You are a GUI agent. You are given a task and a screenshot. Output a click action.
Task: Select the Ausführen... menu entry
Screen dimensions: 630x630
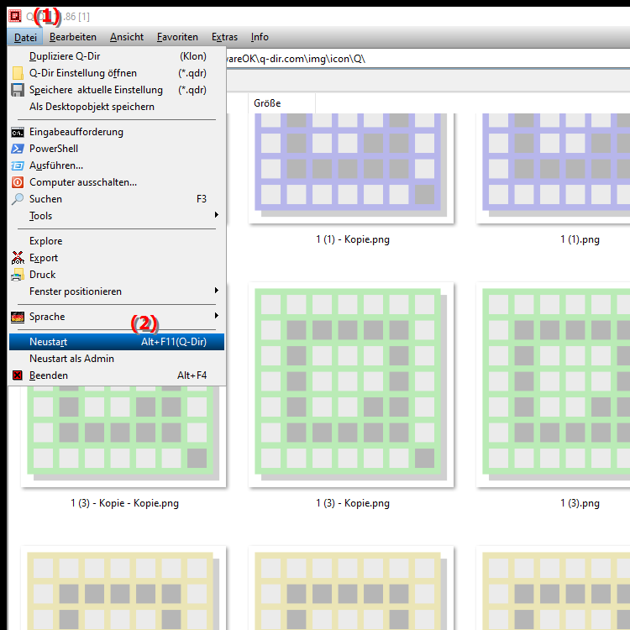click(117, 165)
